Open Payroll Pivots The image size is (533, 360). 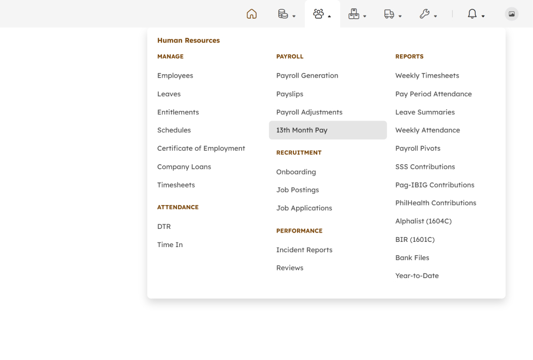418,148
